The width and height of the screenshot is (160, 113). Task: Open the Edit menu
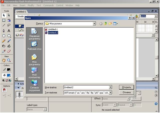coord(9,5)
